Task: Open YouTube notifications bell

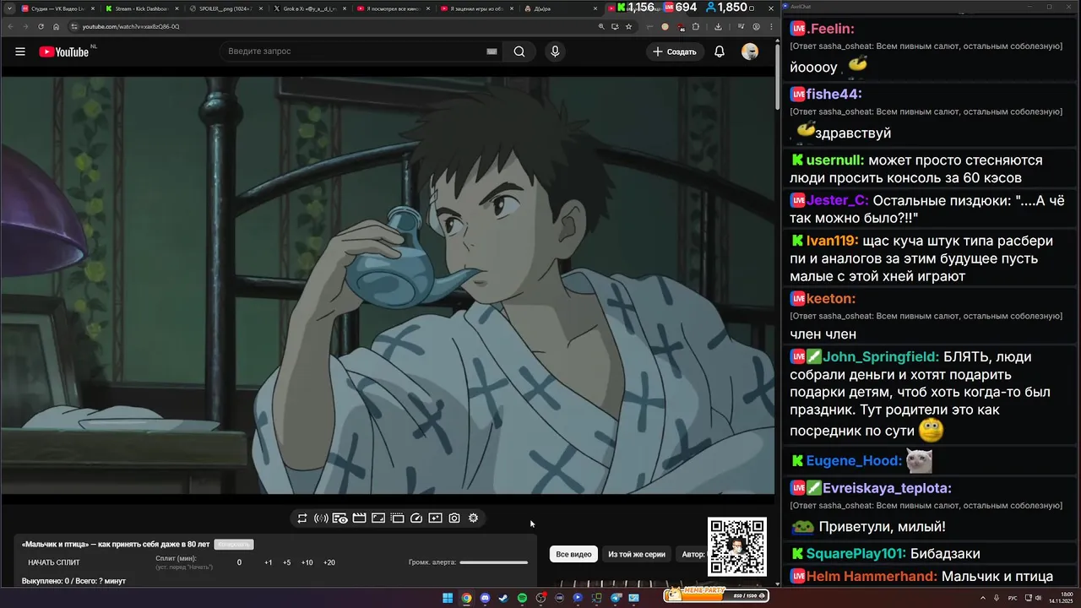Action: (x=720, y=52)
